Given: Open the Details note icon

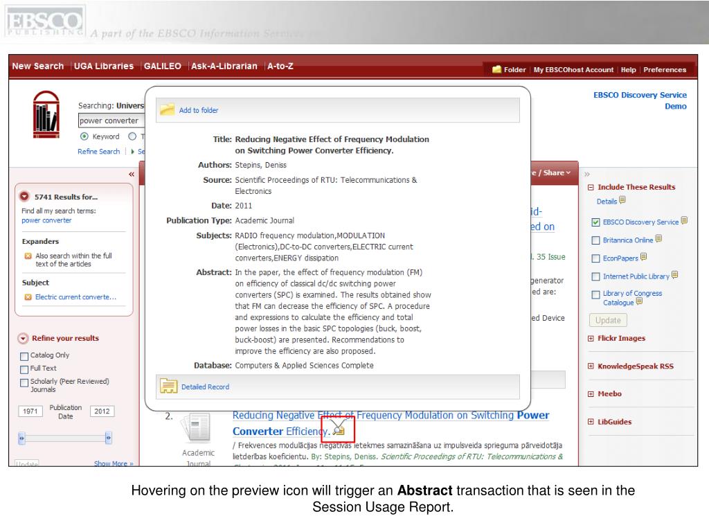Looking at the screenshot, I should (x=622, y=200).
